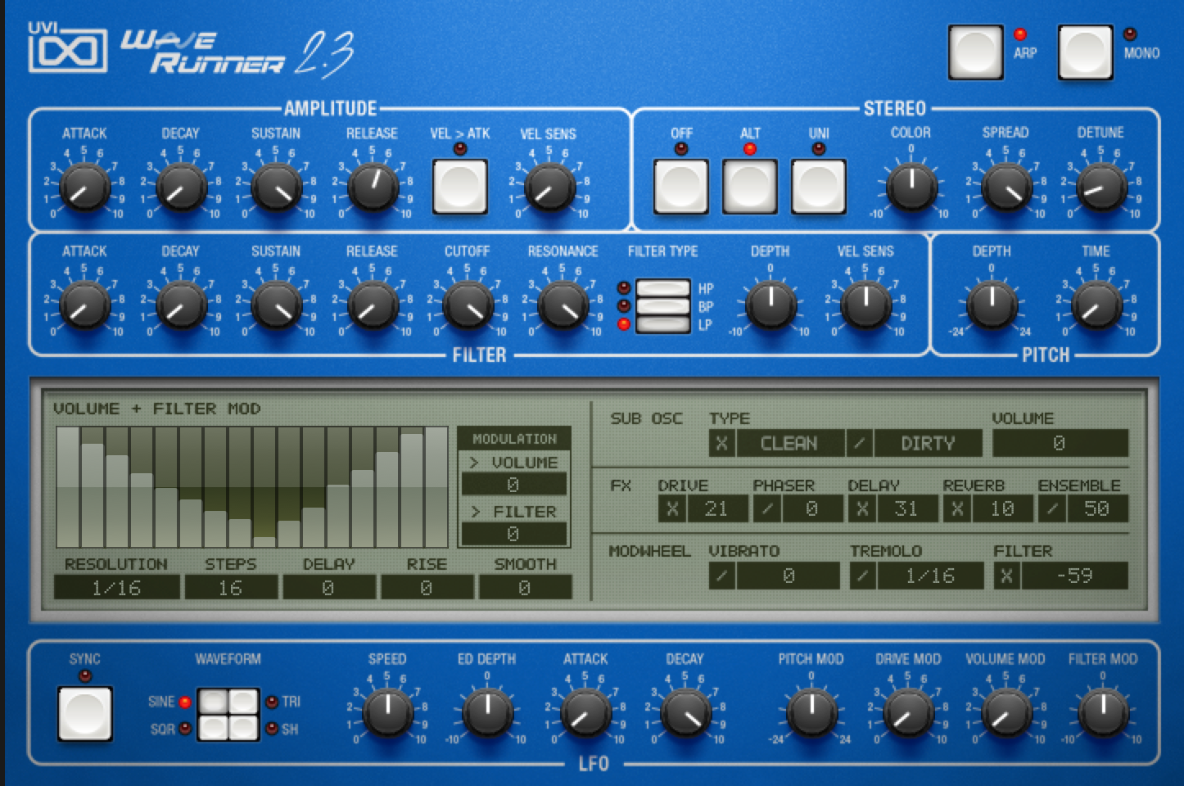The height and width of the screenshot is (786, 1184).
Task: Click the LFO FILTER MOD knob
Action: coord(1103,712)
